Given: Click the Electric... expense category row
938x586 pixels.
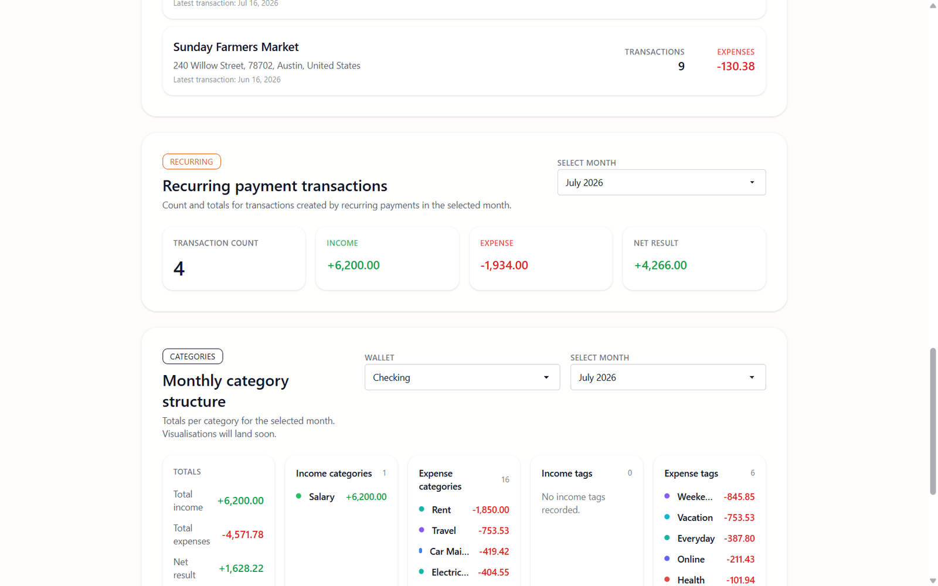Looking at the screenshot, I should pos(464,573).
